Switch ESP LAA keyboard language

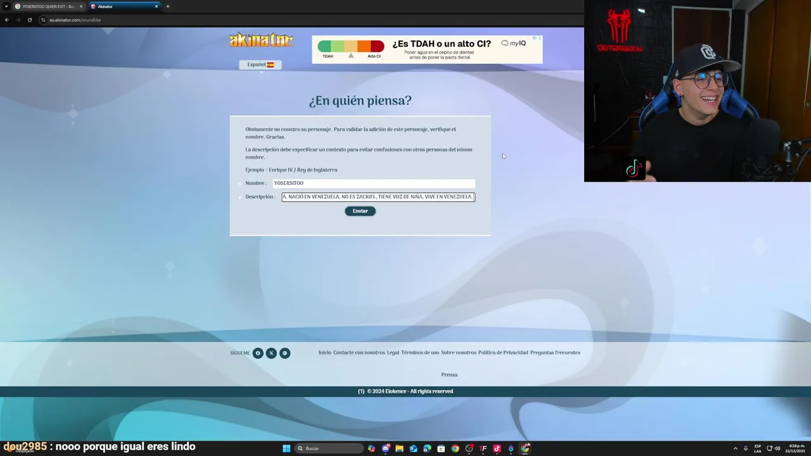(x=758, y=448)
